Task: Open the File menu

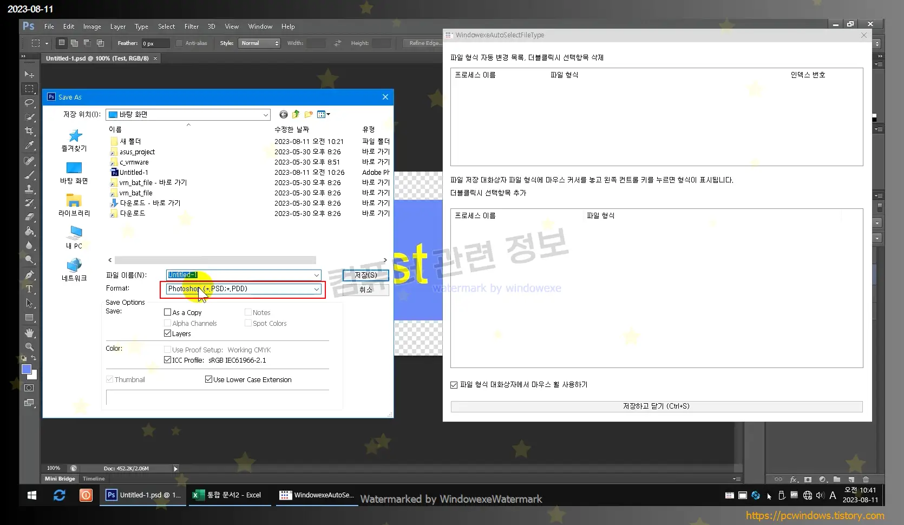Action: (x=49, y=27)
